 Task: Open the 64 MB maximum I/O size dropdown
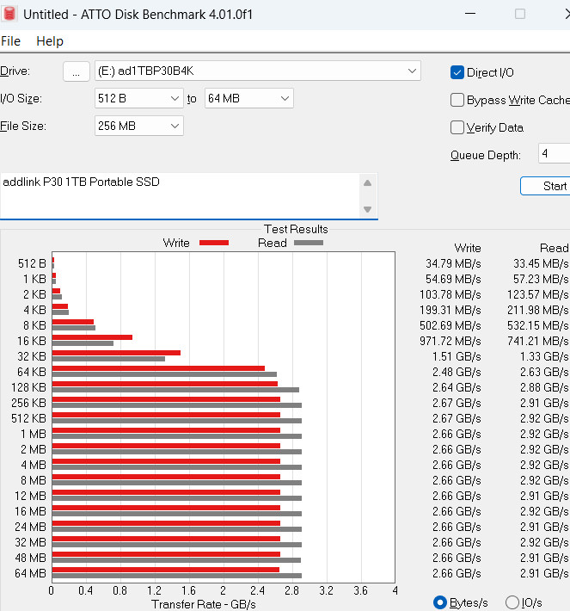249,98
